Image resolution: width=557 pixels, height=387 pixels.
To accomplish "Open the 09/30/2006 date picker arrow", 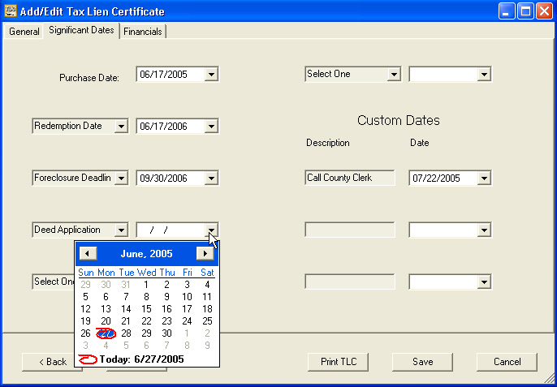I will pyautogui.click(x=211, y=178).
